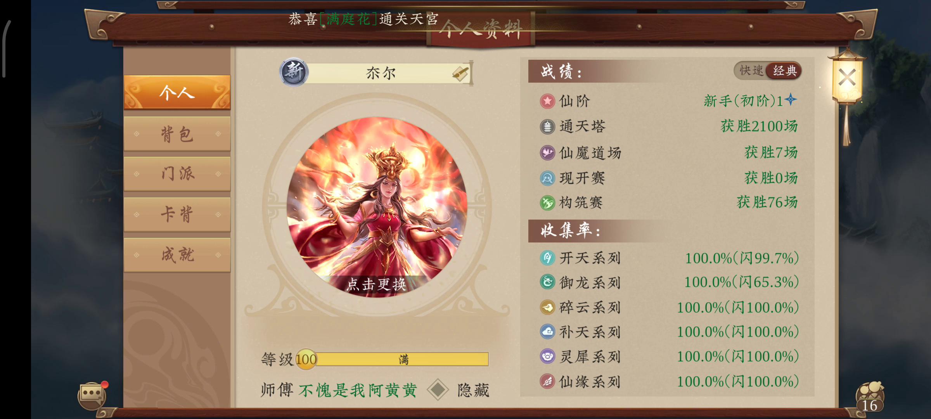931x419 pixels.
Task: Open the chat bubble icon
Action: pos(92,395)
